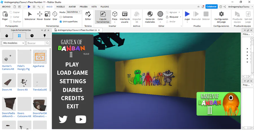Click the new file icon in quick bar
Viewport: 254px width, 131px height.
pyautogui.click(x=15, y=7)
